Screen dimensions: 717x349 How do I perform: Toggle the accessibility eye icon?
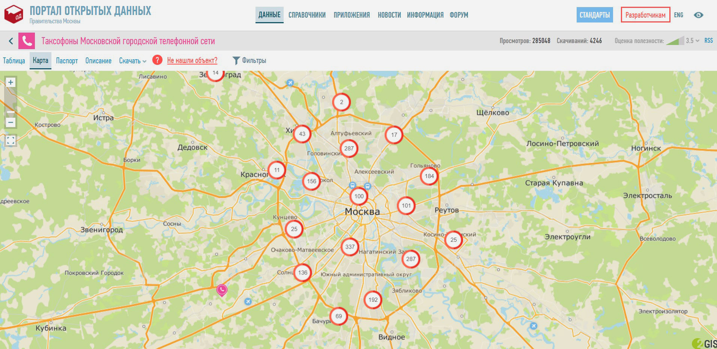pos(698,15)
